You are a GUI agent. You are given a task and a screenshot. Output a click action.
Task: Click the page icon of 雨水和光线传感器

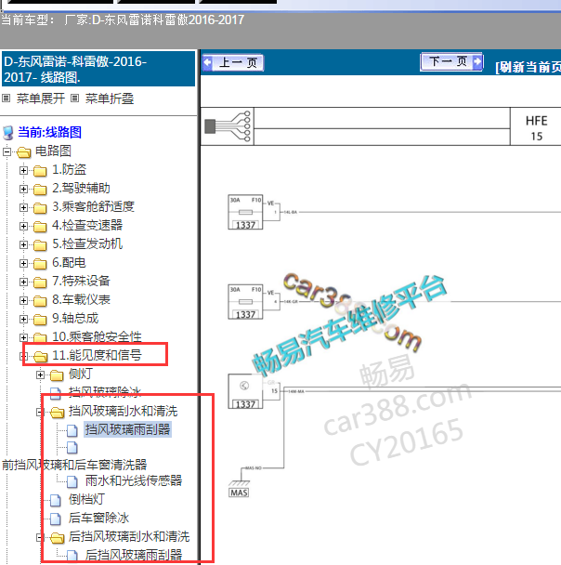[x=72, y=481]
